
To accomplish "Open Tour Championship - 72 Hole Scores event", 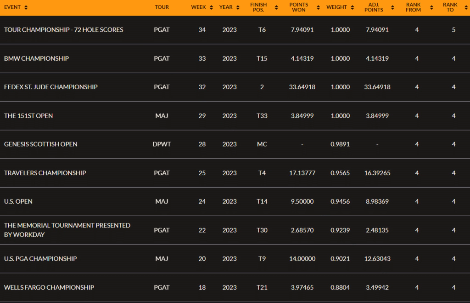I will 63,30.
